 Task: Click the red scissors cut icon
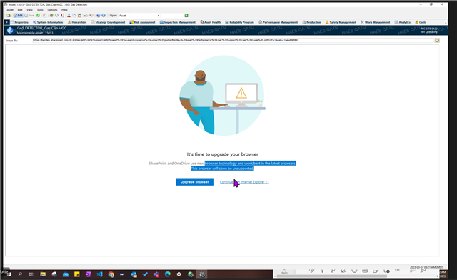[69, 16]
